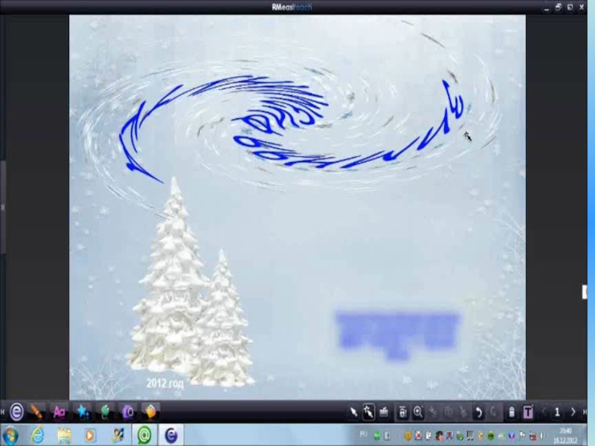Image resolution: width=595 pixels, height=446 pixels.
Task: Open the pink Aa text tool
Action: (x=59, y=412)
